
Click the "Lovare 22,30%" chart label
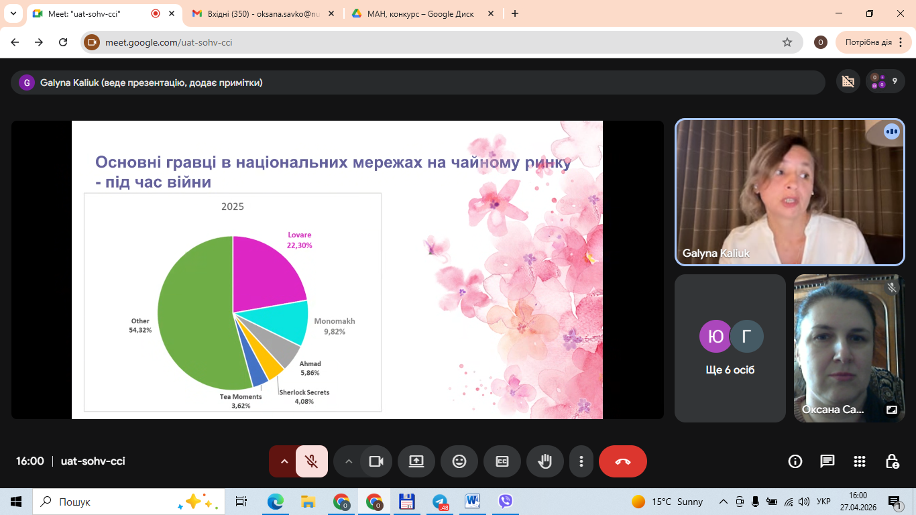point(300,240)
